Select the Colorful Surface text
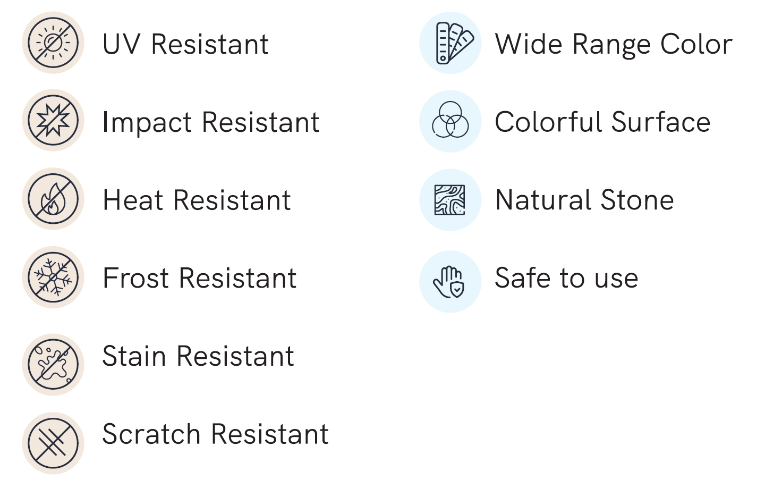765x488 pixels. point(603,122)
